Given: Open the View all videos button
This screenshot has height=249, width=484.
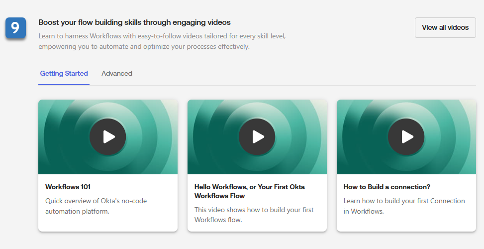Looking at the screenshot, I should (x=445, y=27).
